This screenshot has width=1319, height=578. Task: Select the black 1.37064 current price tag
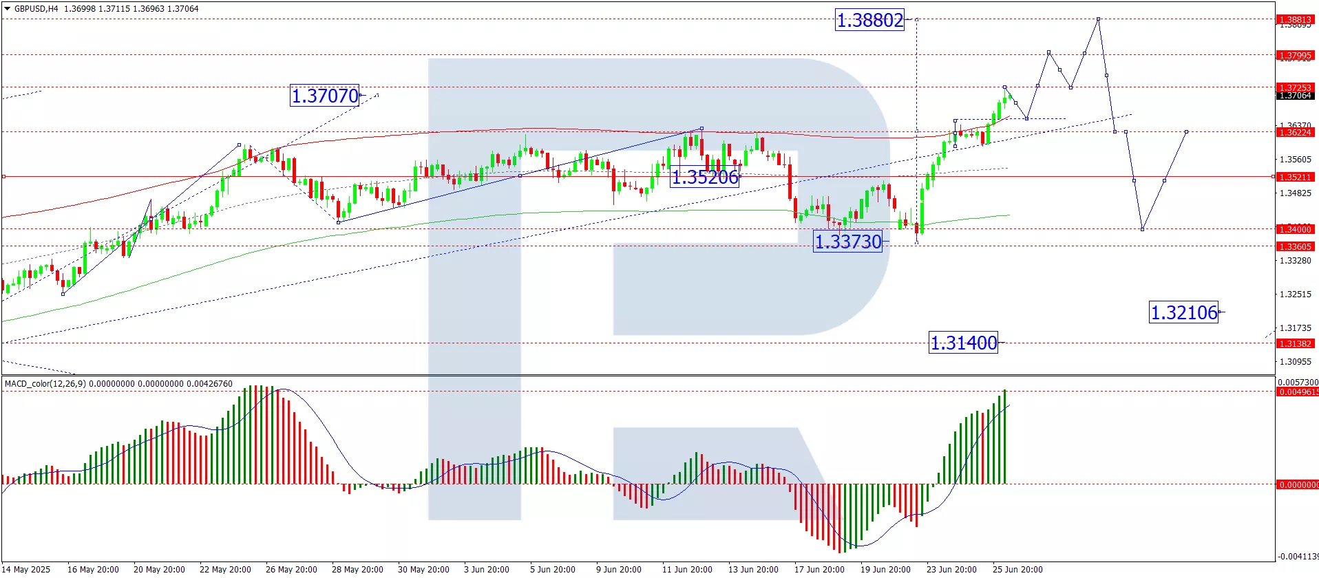point(1295,96)
